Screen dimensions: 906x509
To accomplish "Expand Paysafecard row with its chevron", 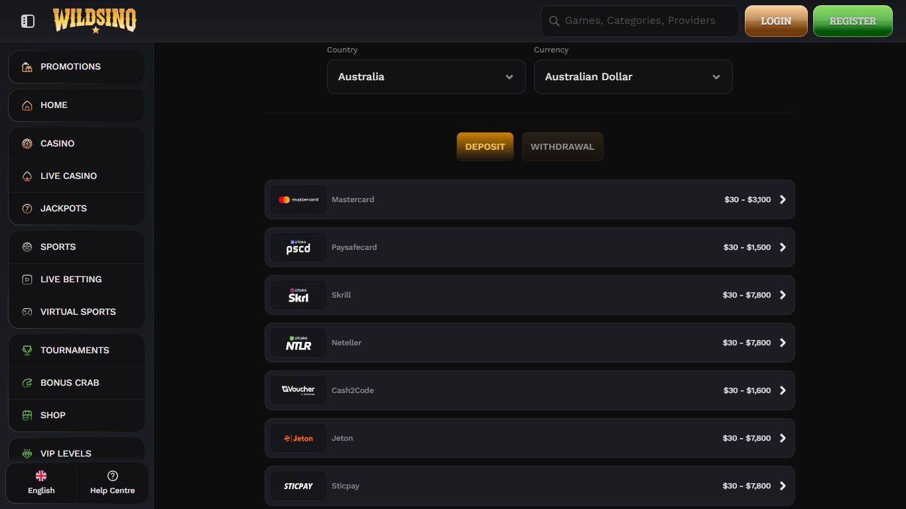I will [x=783, y=247].
